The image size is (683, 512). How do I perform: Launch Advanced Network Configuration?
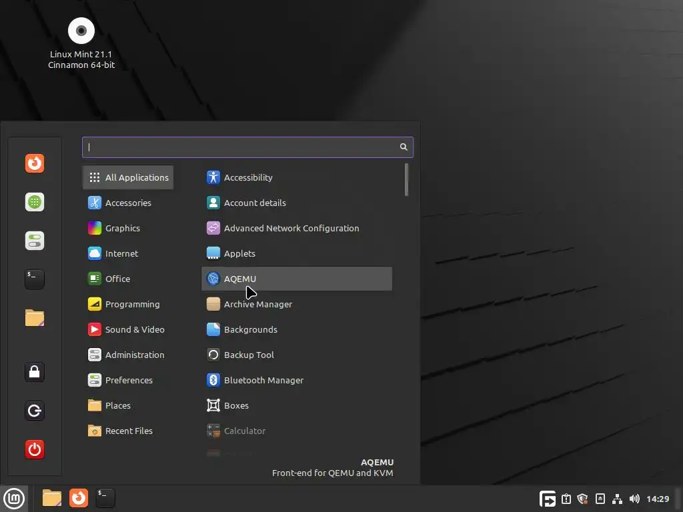point(297,228)
